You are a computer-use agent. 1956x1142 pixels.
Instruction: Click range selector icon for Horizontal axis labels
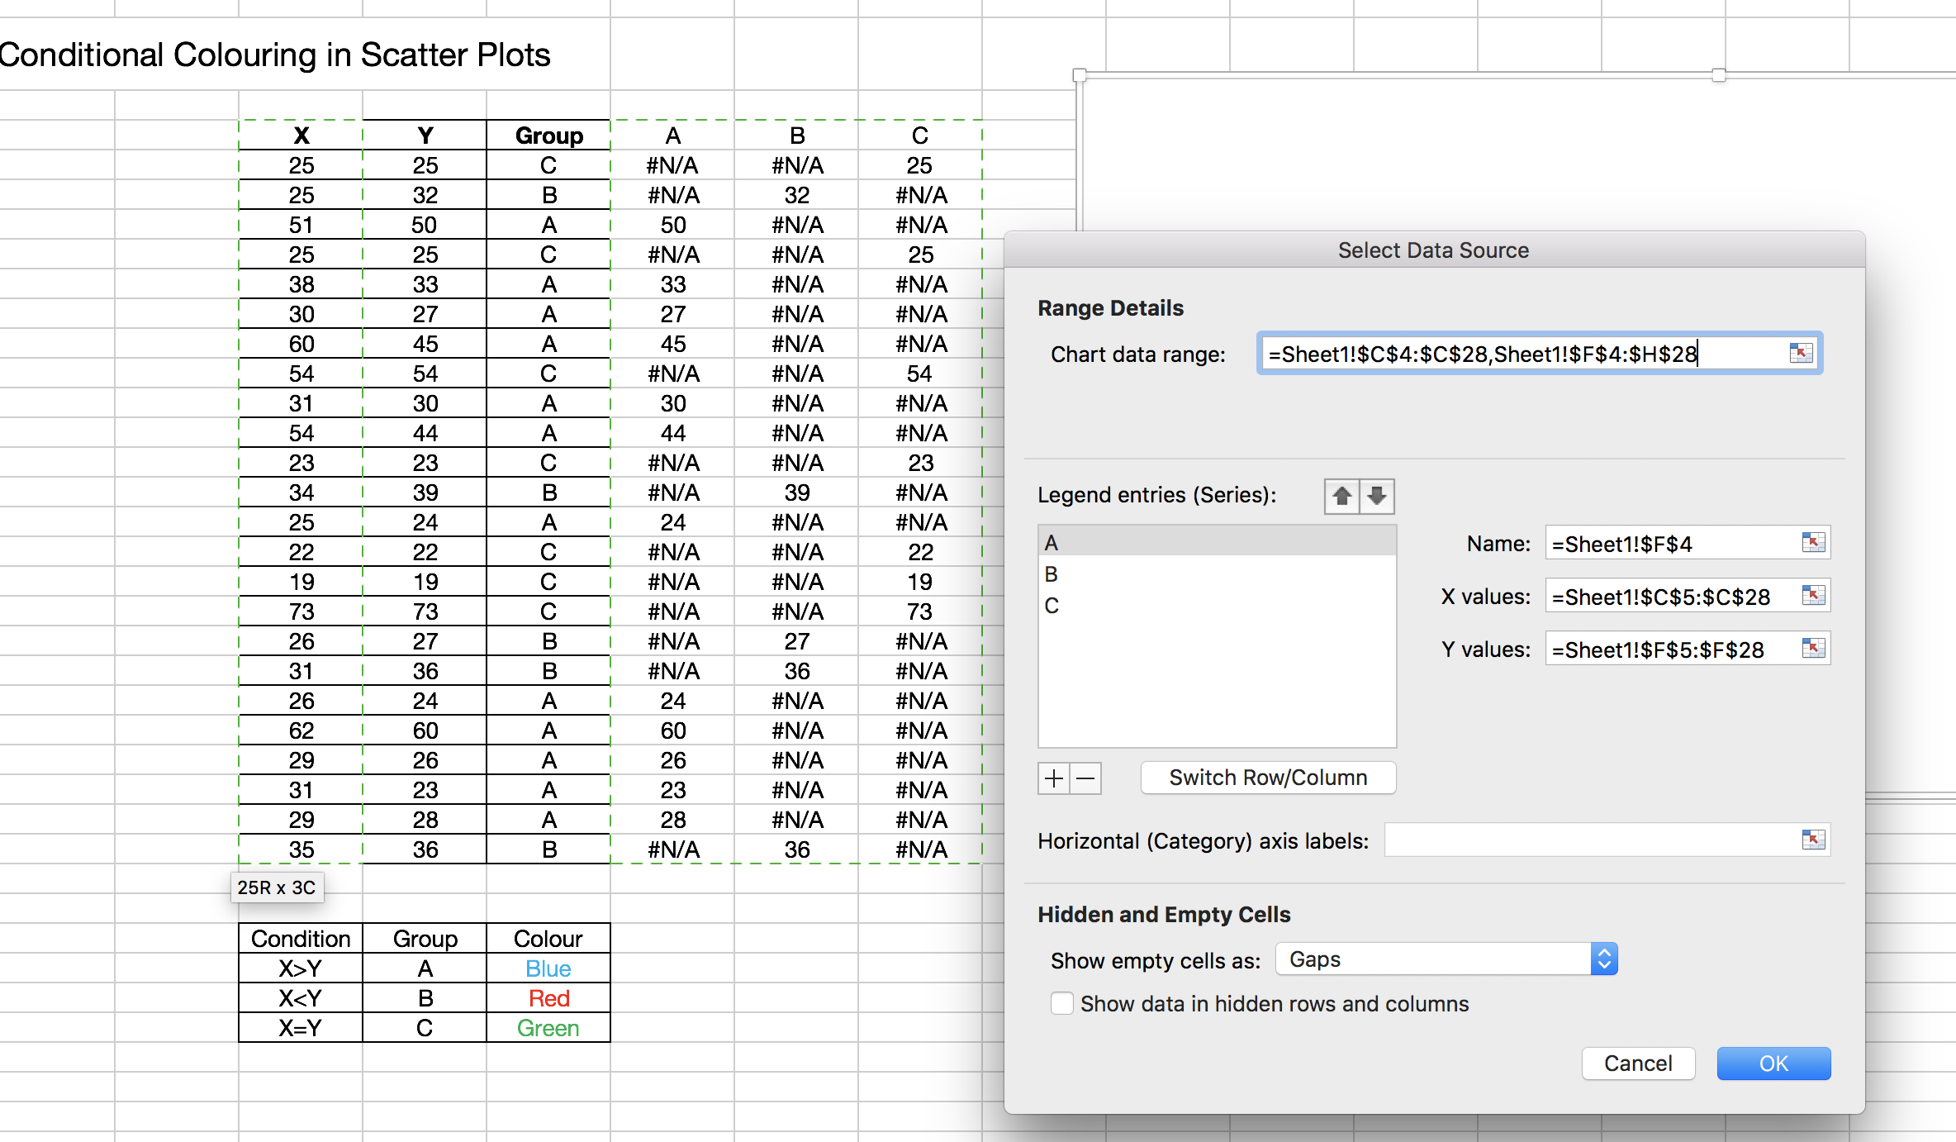(1813, 840)
